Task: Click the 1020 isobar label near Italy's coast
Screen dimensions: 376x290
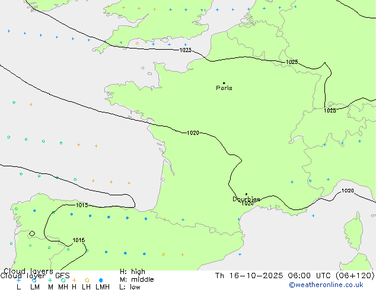Action: click(348, 191)
